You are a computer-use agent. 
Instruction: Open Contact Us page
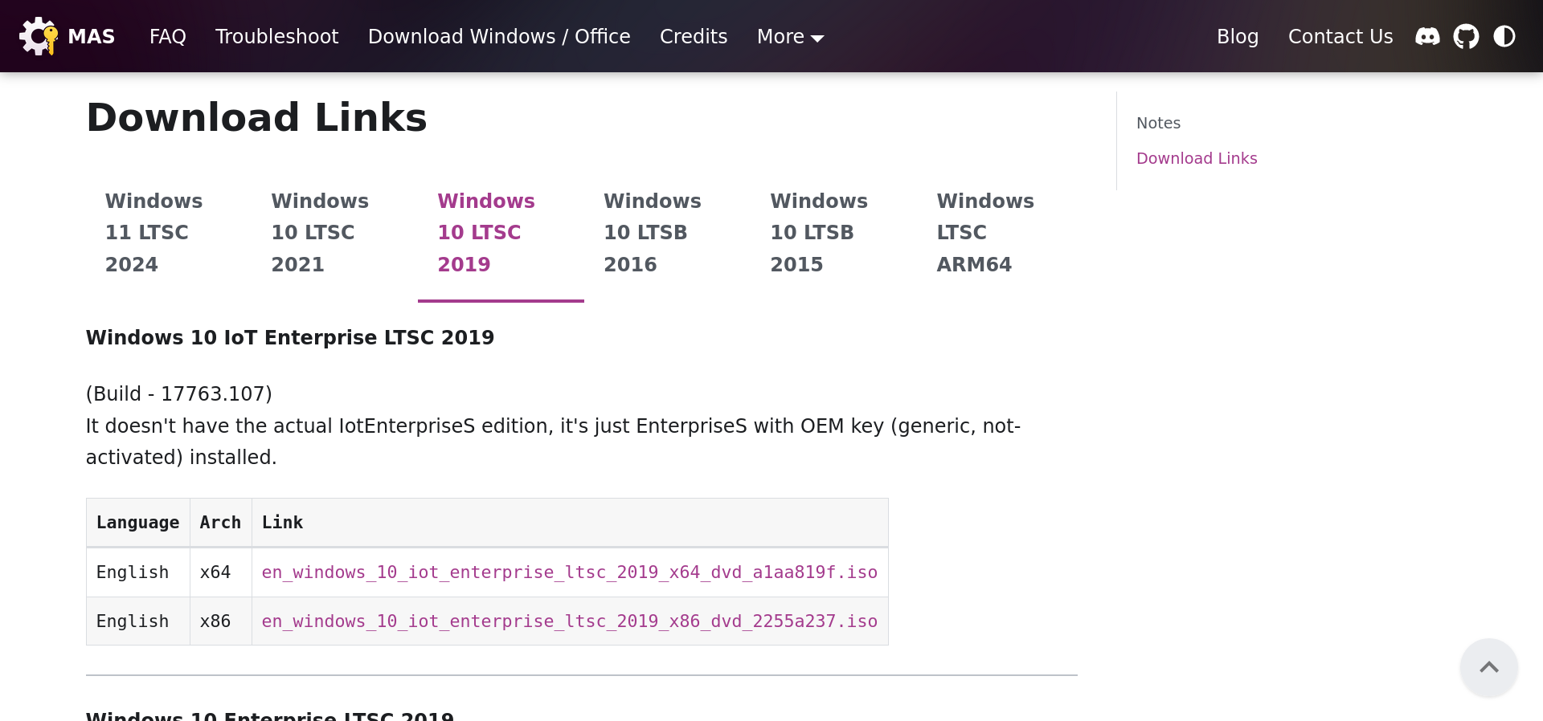1340,37
